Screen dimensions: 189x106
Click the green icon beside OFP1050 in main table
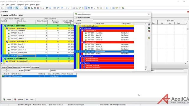[9, 33]
